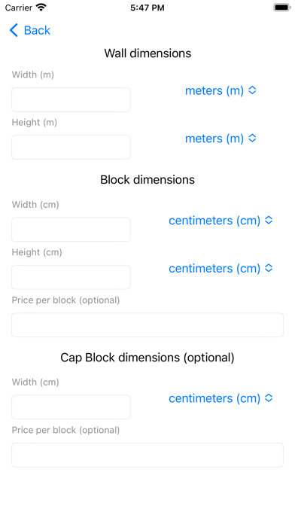This screenshot has height=524, width=295.
Task: Open wall width unit picker meters (m)
Action: pos(220,90)
